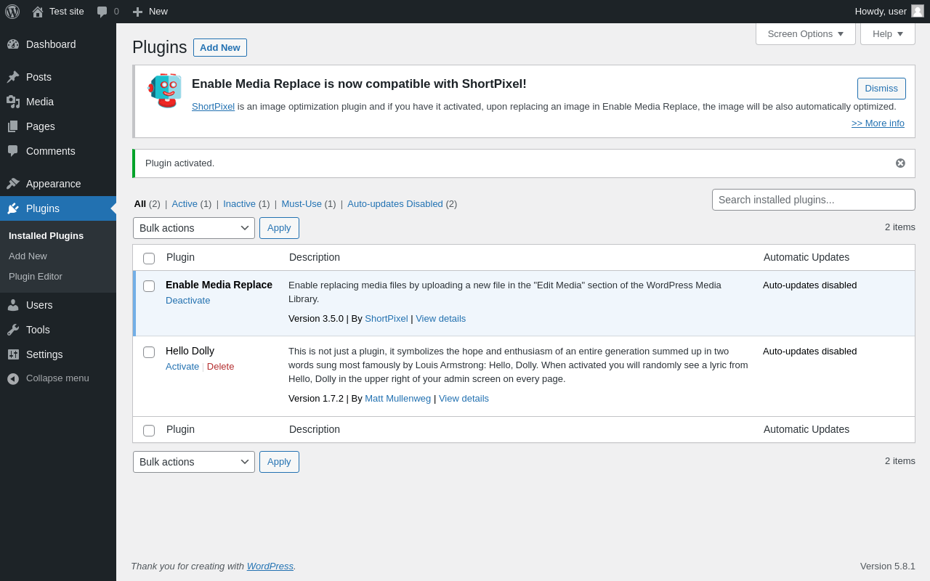Click the WordPress logo icon

12,12
